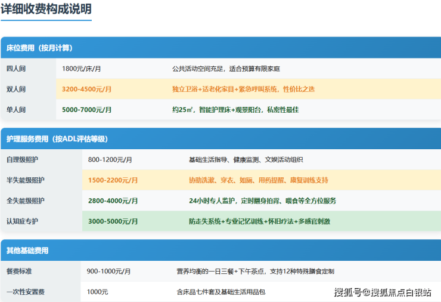Click the 认知症专护 row label
The image size is (441, 302).
[x=22, y=221]
